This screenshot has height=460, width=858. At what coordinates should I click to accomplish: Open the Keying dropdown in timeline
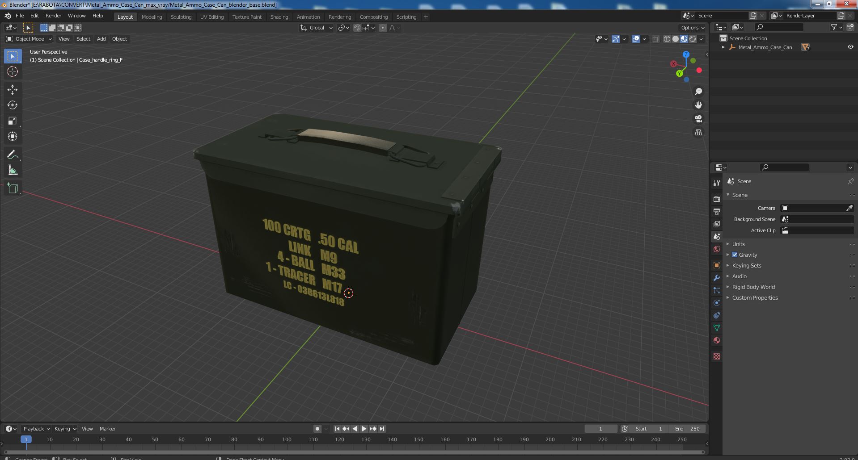coord(65,429)
